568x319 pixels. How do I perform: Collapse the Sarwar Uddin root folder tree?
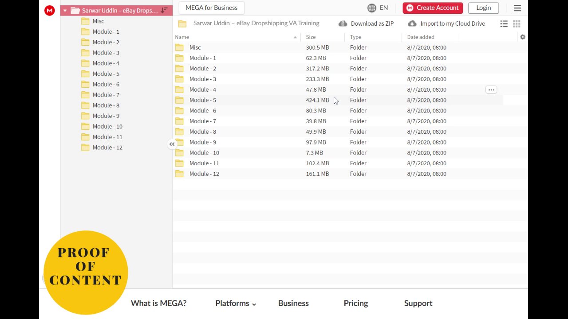pos(65,11)
